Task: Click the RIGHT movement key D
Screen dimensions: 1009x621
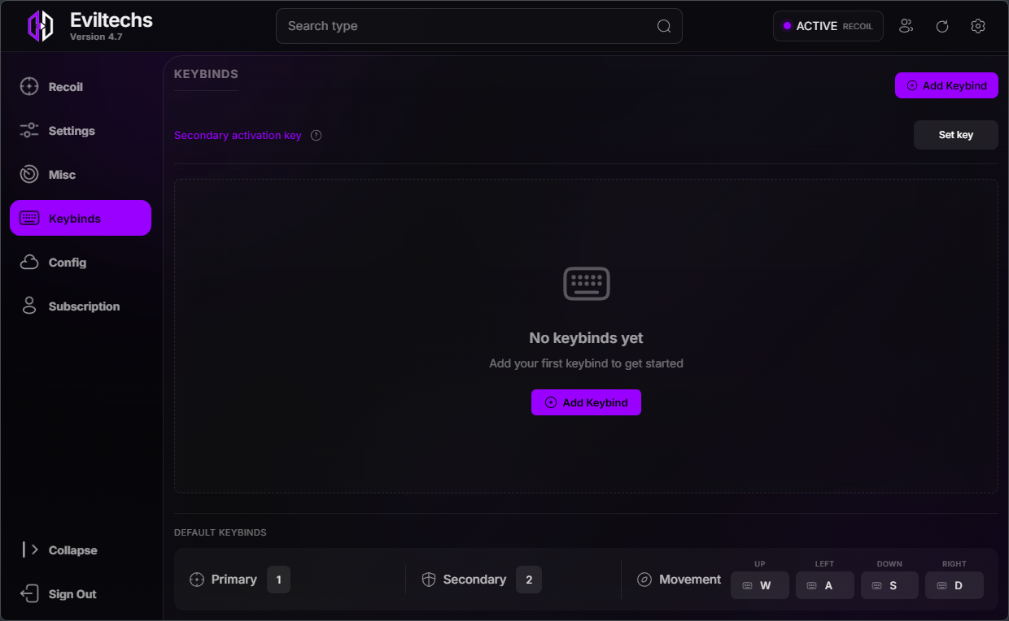Action: (954, 585)
